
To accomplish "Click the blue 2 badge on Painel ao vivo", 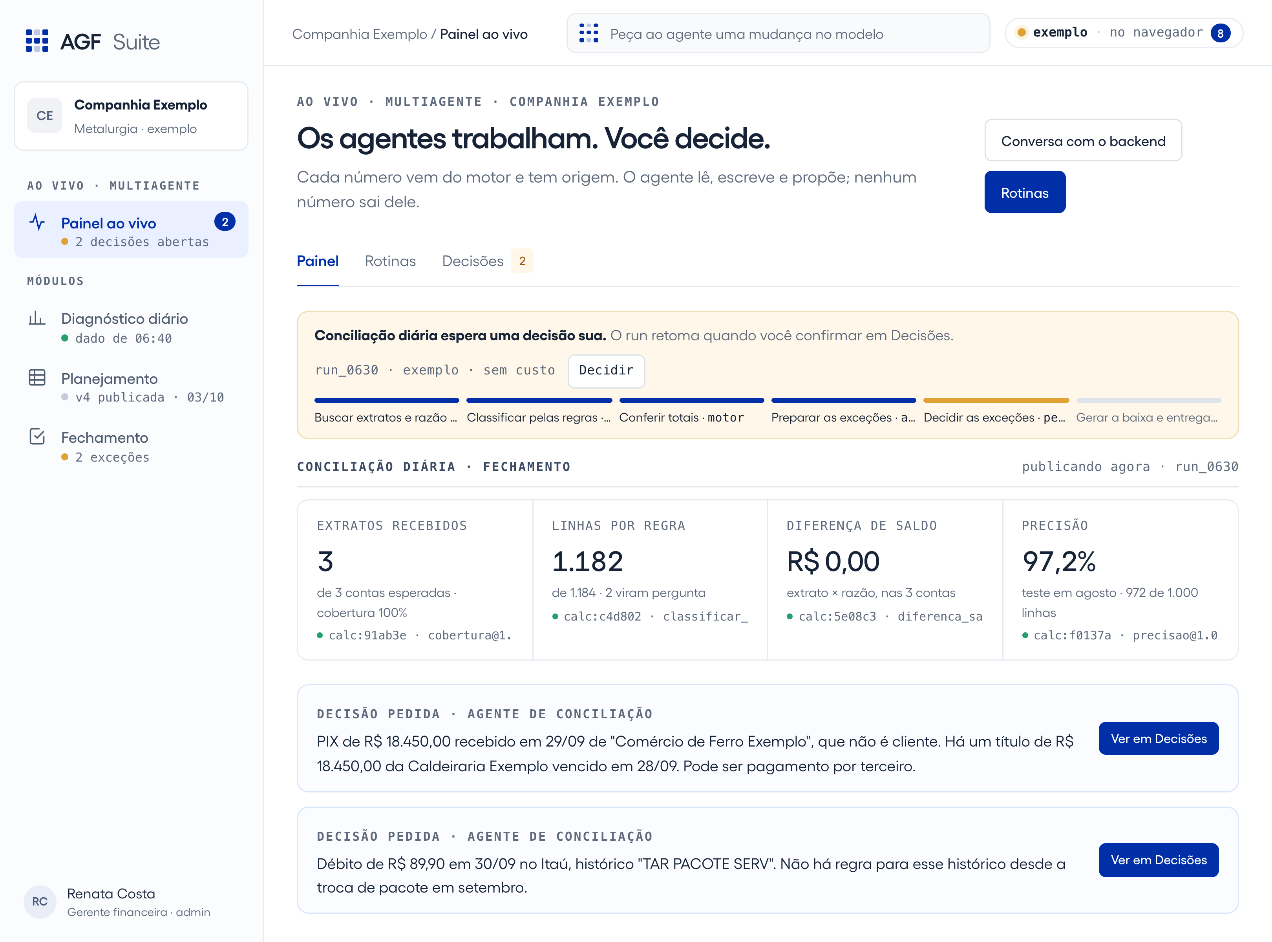I will [x=225, y=222].
